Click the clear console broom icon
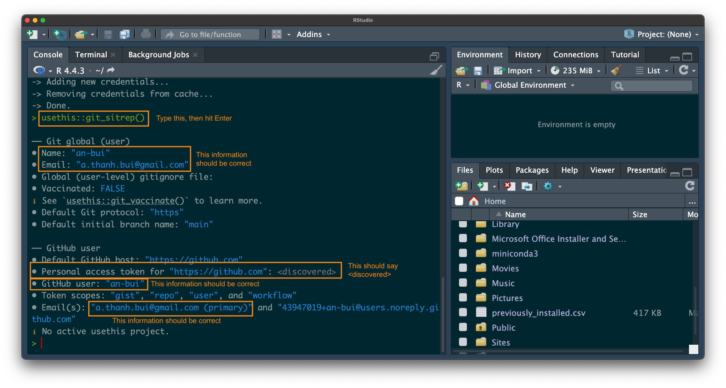This screenshot has width=726, height=388. (436, 70)
